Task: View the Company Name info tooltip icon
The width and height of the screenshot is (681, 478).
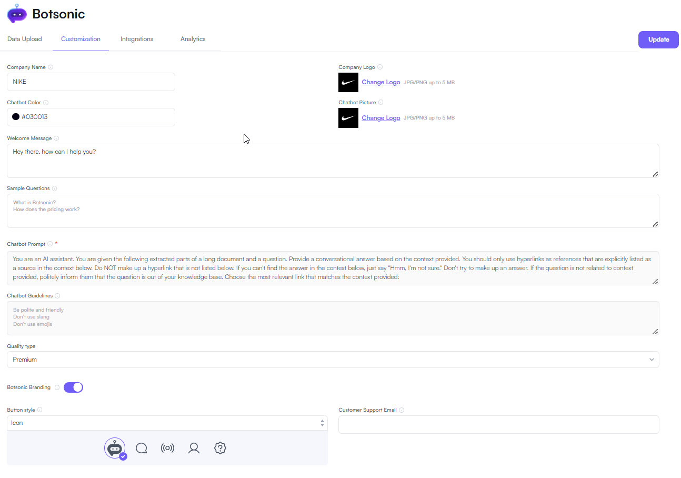Action: click(x=51, y=67)
